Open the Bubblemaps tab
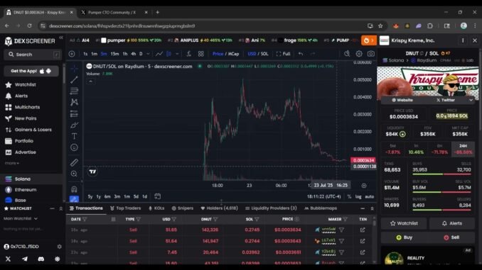Viewport: 482px width, 270px height. click(x=321, y=208)
